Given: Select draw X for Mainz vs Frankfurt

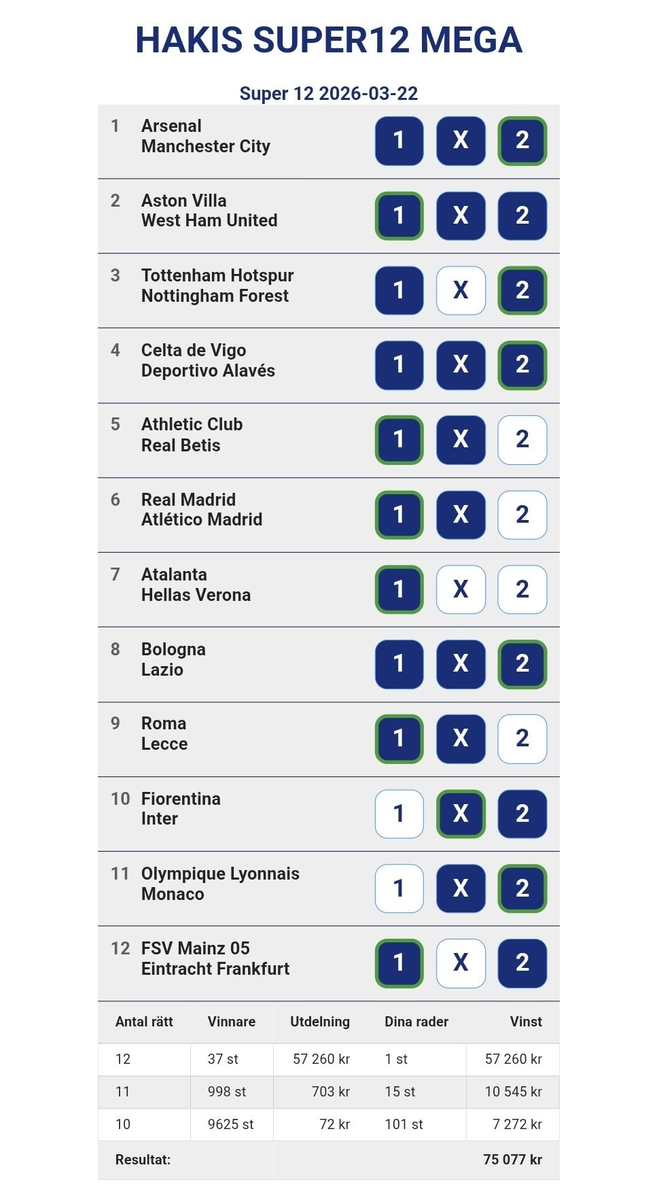Looking at the screenshot, I should 461,963.
